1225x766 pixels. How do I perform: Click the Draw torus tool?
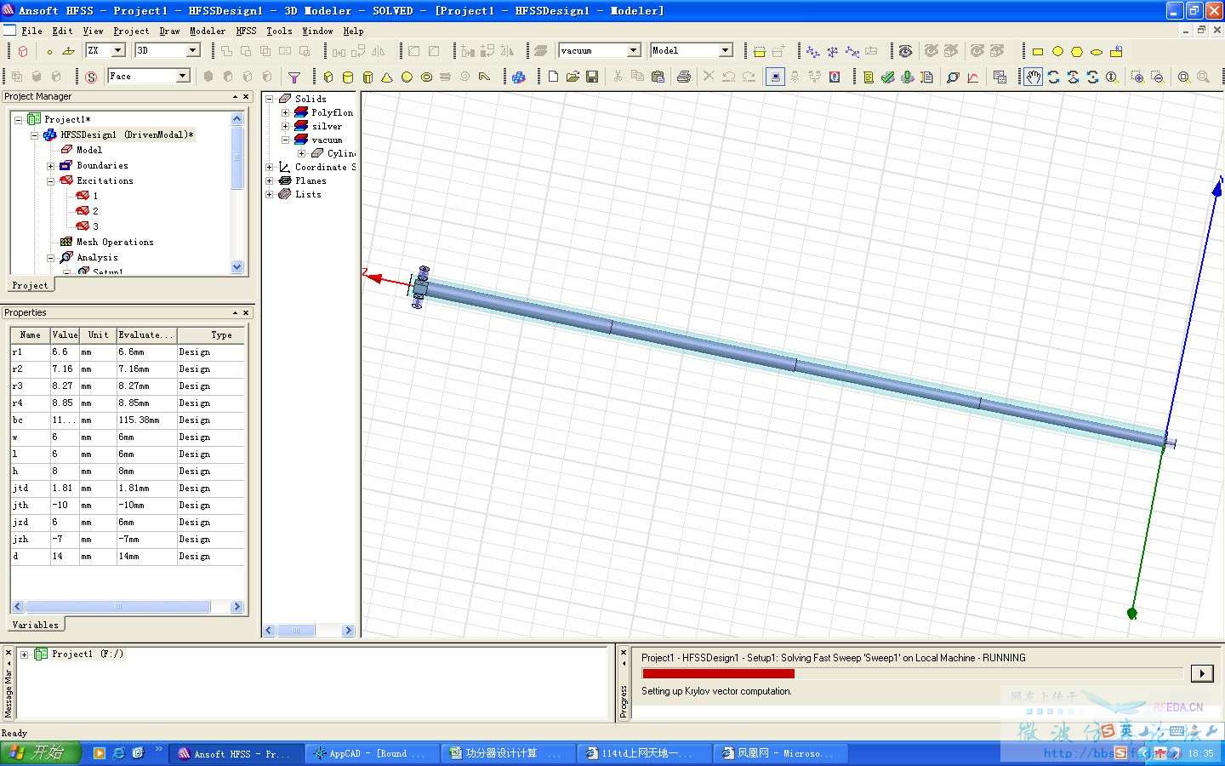(x=426, y=77)
